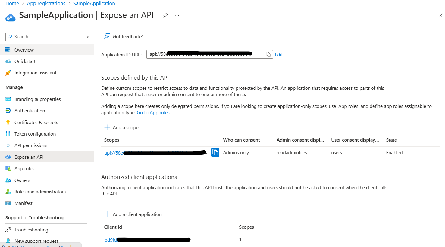This screenshot has width=445, height=247.
Task: Open Roles and administrators
Action: (40, 192)
